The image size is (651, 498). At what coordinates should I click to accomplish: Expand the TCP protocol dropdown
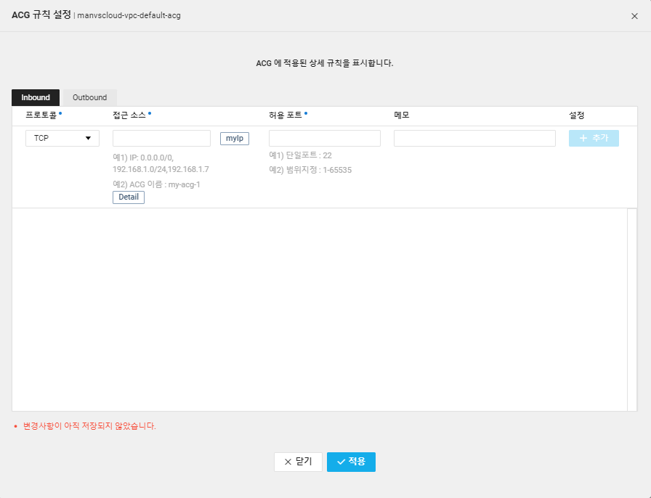pyautogui.click(x=62, y=138)
